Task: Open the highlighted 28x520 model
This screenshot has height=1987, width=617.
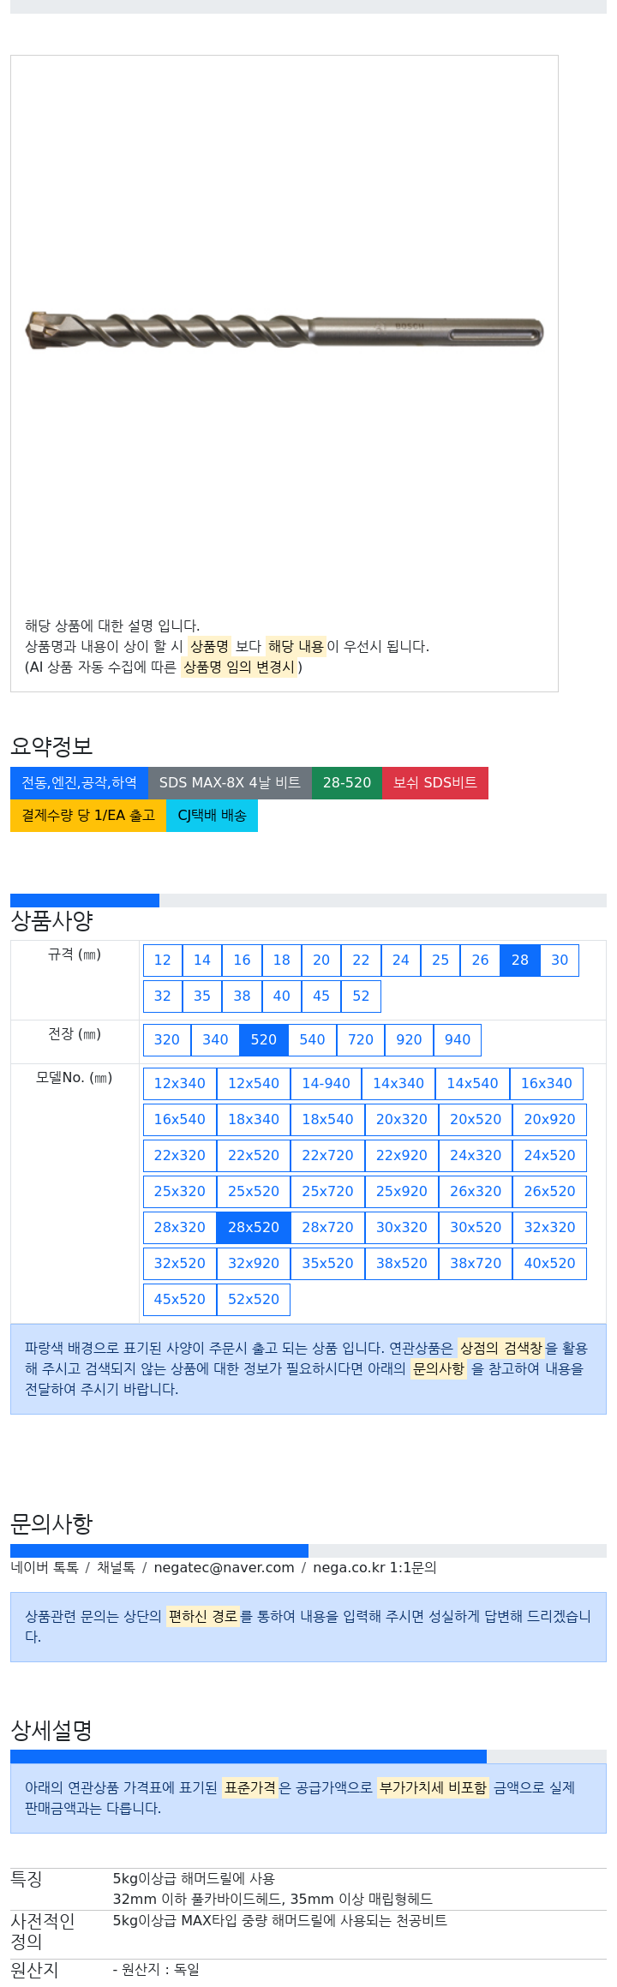Action: click(x=254, y=1227)
